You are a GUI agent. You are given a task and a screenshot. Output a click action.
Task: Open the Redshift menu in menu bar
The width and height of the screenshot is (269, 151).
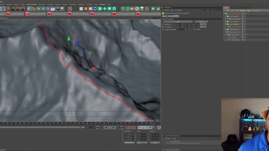[89, 5]
